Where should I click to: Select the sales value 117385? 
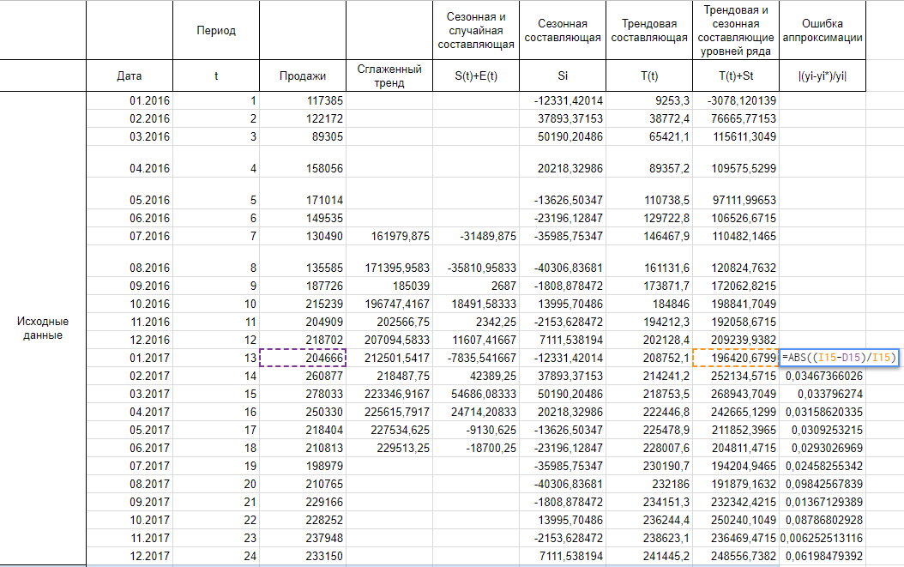click(x=302, y=100)
